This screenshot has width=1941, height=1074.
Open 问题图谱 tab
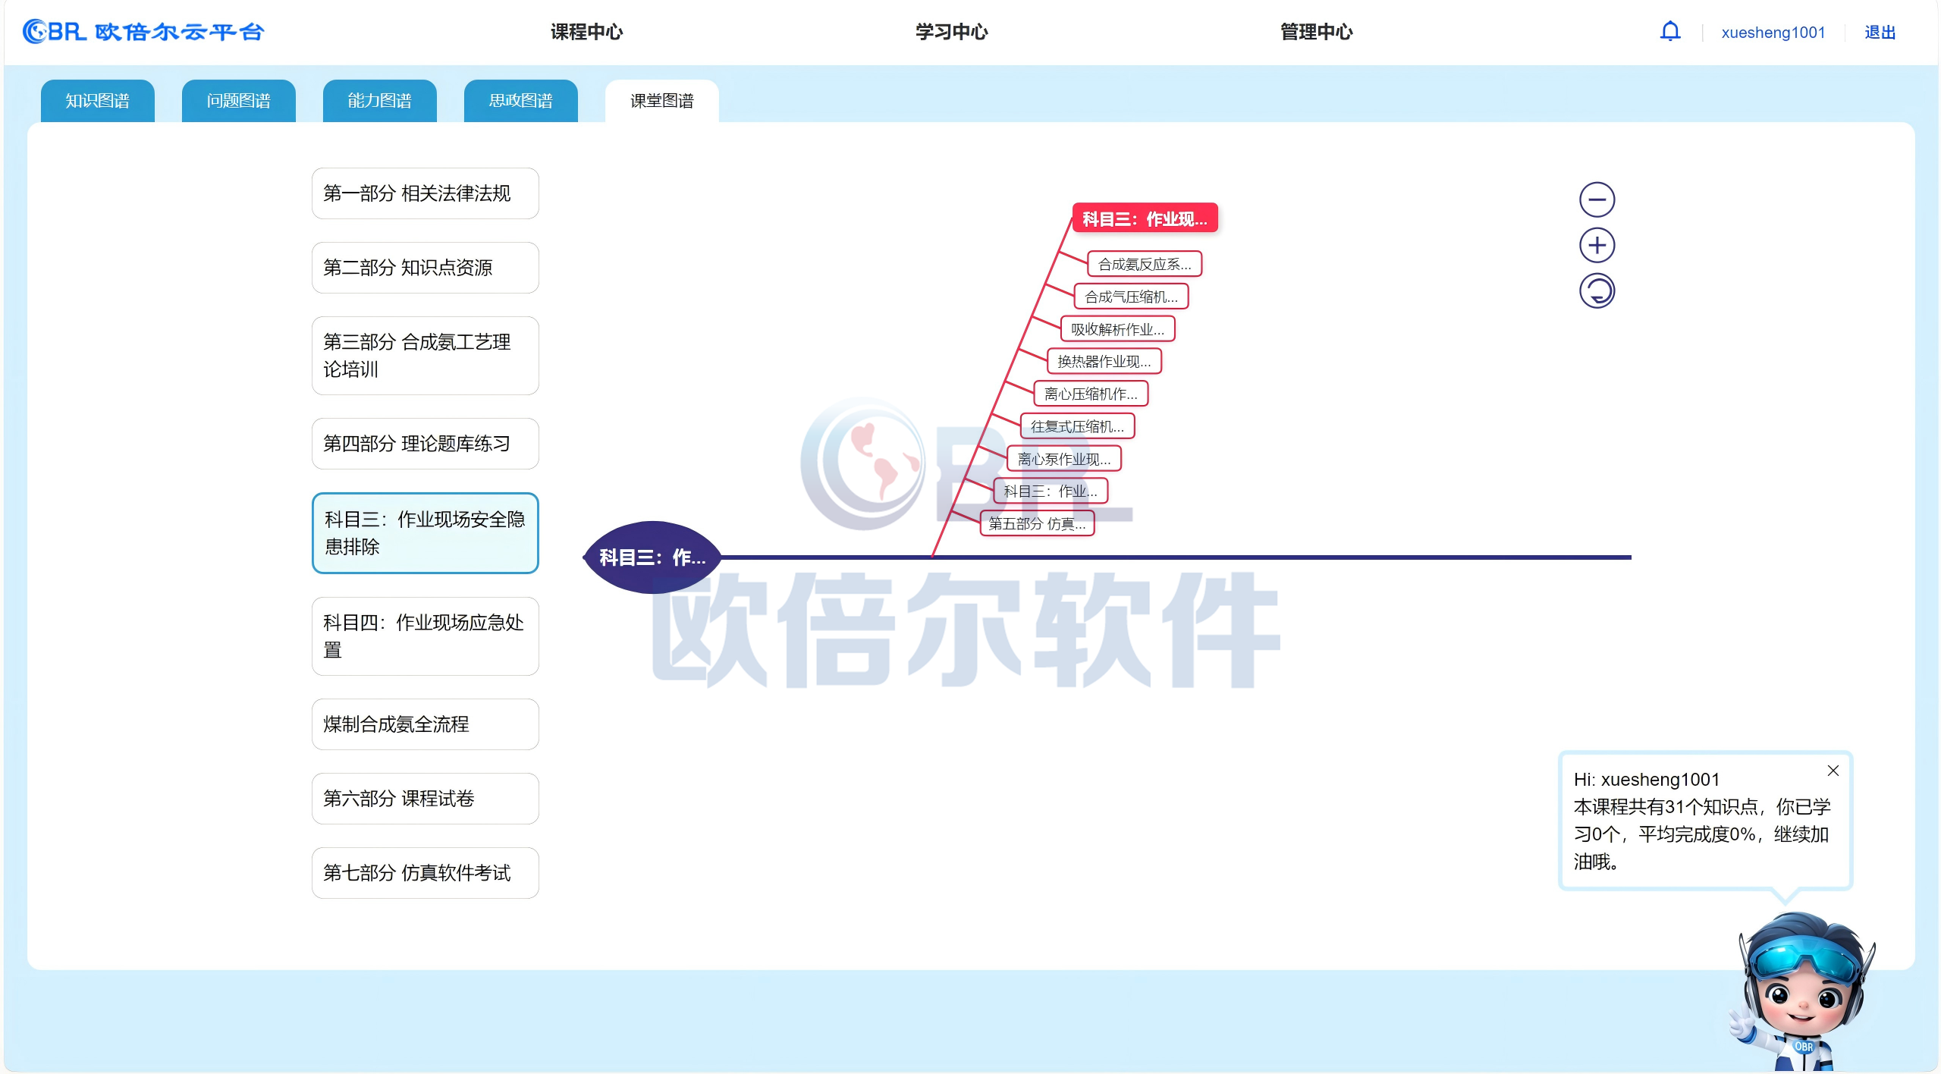238,101
